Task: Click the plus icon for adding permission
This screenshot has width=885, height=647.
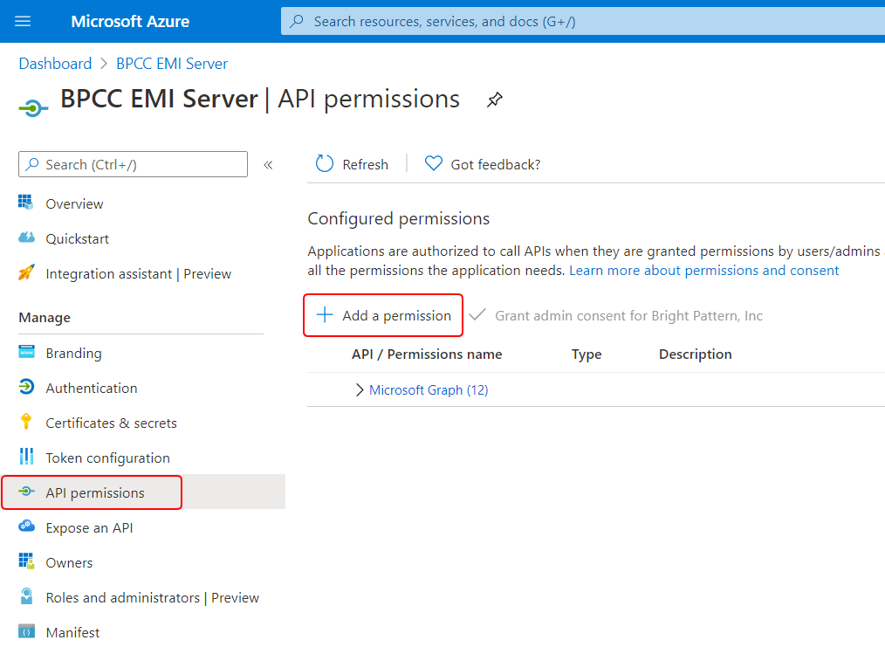Action: 325,314
